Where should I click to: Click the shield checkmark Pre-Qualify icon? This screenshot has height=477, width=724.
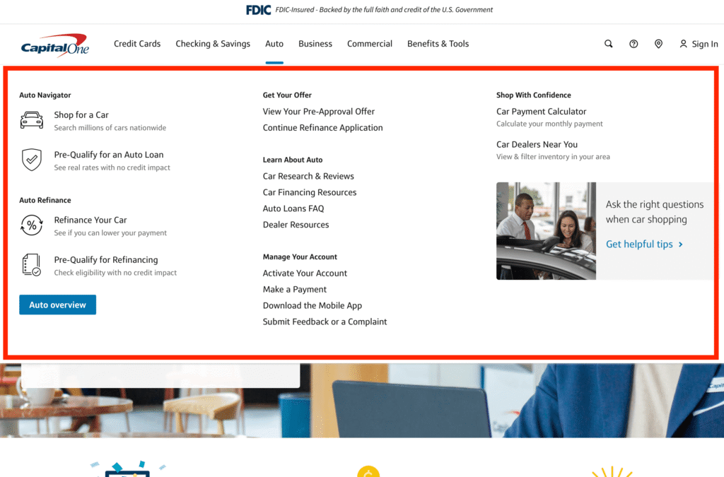click(32, 160)
